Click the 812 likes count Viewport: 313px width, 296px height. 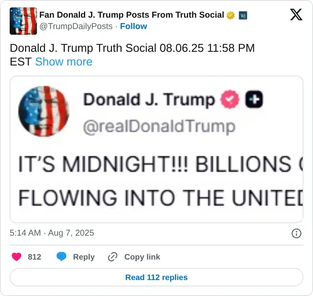click(x=34, y=257)
